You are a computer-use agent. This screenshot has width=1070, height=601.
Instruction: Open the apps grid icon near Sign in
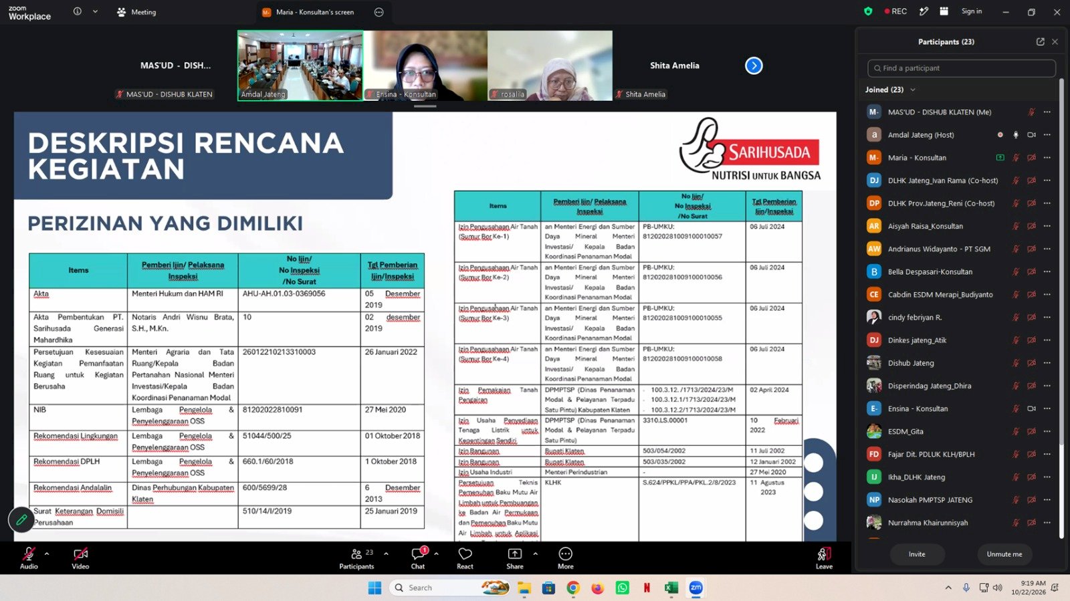tap(944, 11)
